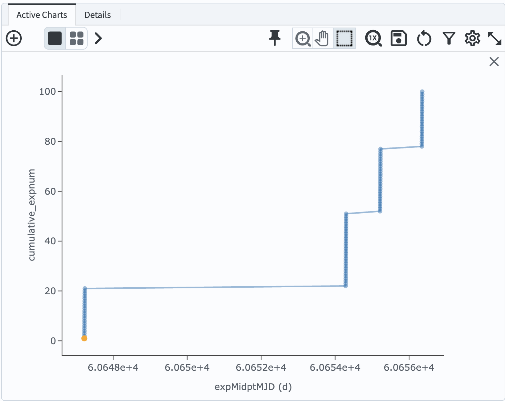
Task: Add a new chart with the plus icon
Action: click(14, 38)
